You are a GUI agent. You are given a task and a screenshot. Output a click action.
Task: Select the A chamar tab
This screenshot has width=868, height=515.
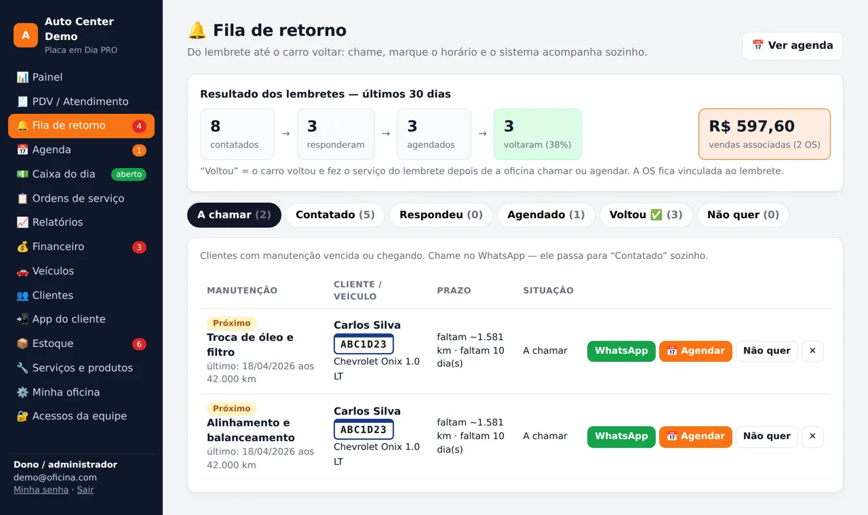[x=234, y=215]
